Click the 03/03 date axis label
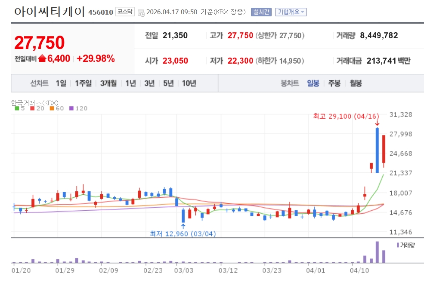The image size is (424, 282). (184, 270)
